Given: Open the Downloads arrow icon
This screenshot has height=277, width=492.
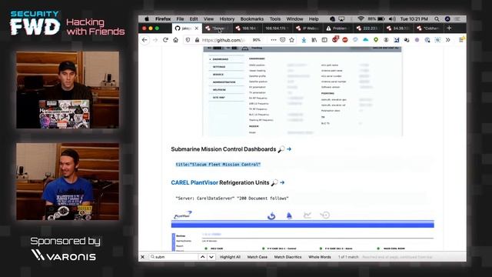Looking at the screenshot, I should [x=304, y=40].
